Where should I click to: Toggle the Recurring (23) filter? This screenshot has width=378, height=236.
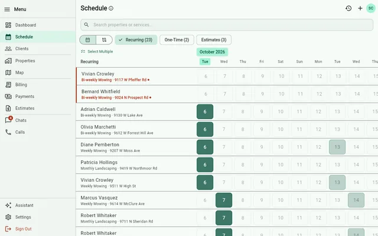point(136,40)
